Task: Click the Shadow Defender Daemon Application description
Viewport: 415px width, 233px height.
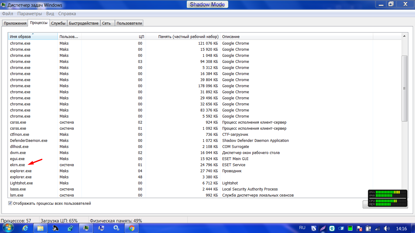Action: tap(255, 141)
